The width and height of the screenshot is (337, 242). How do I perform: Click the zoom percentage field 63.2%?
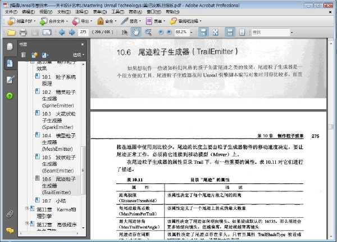point(181,32)
